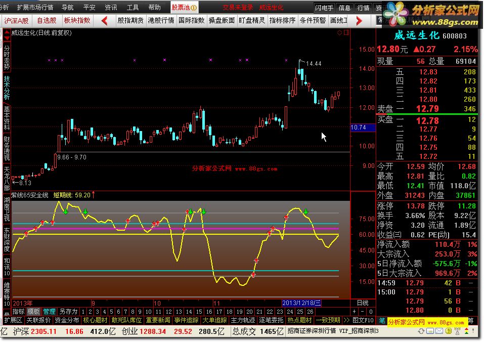
Task: Open the 资讯 menu
Action: [x=111, y=8]
